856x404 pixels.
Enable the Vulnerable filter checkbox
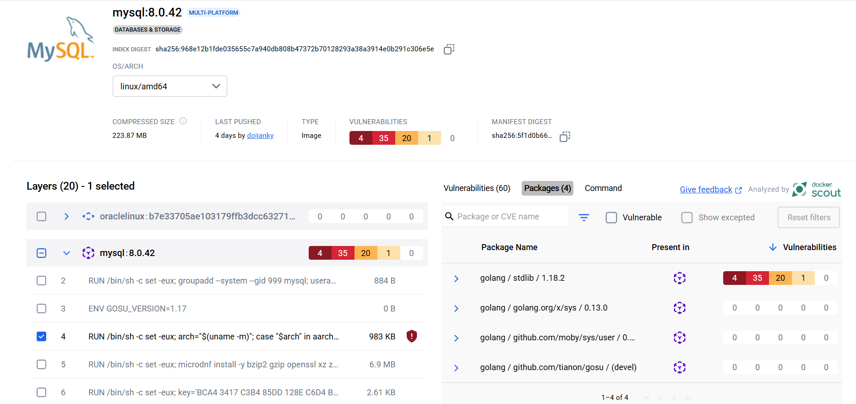click(x=611, y=218)
